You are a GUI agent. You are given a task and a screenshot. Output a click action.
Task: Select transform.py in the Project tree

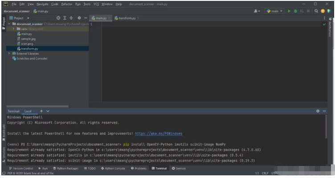[29, 49]
